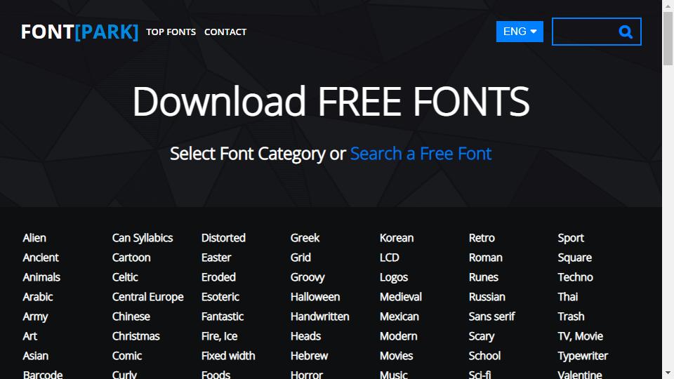Image resolution: width=674 pixels, height=379 pixels.
Task: Open the Art font category
Action: click(x=30, y=336)
